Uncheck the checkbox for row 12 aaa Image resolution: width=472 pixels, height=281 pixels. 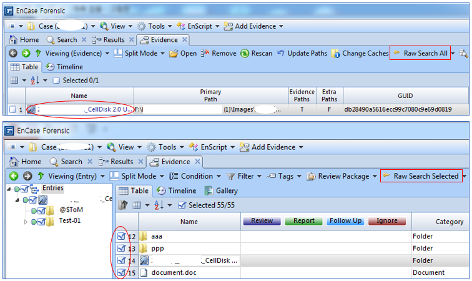[x=121, y=236]
